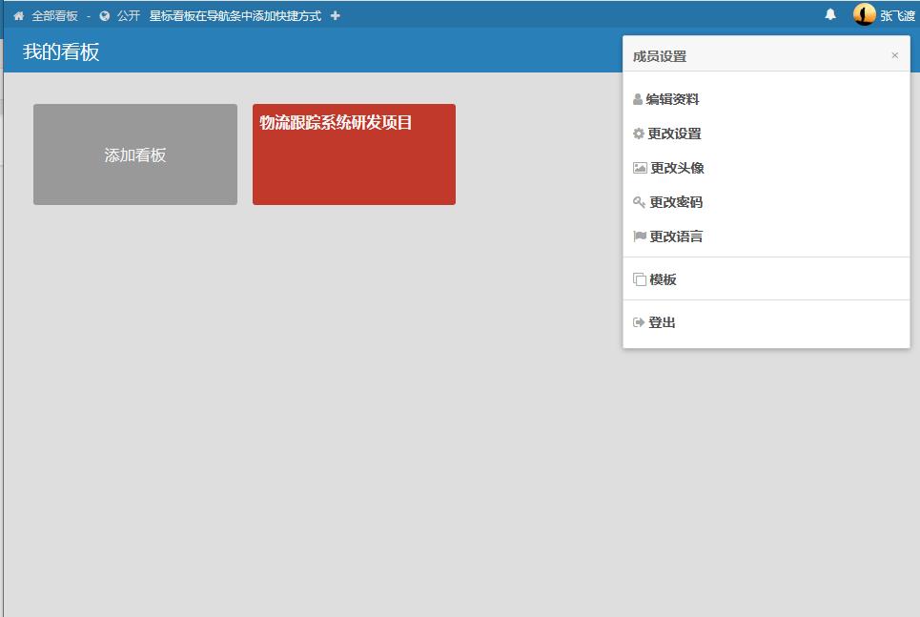Image resolution: width=920 pixels, height=617 pixels.
Task: Click the gear icon beside 更改设置
Action: click(x=639, y=134)
